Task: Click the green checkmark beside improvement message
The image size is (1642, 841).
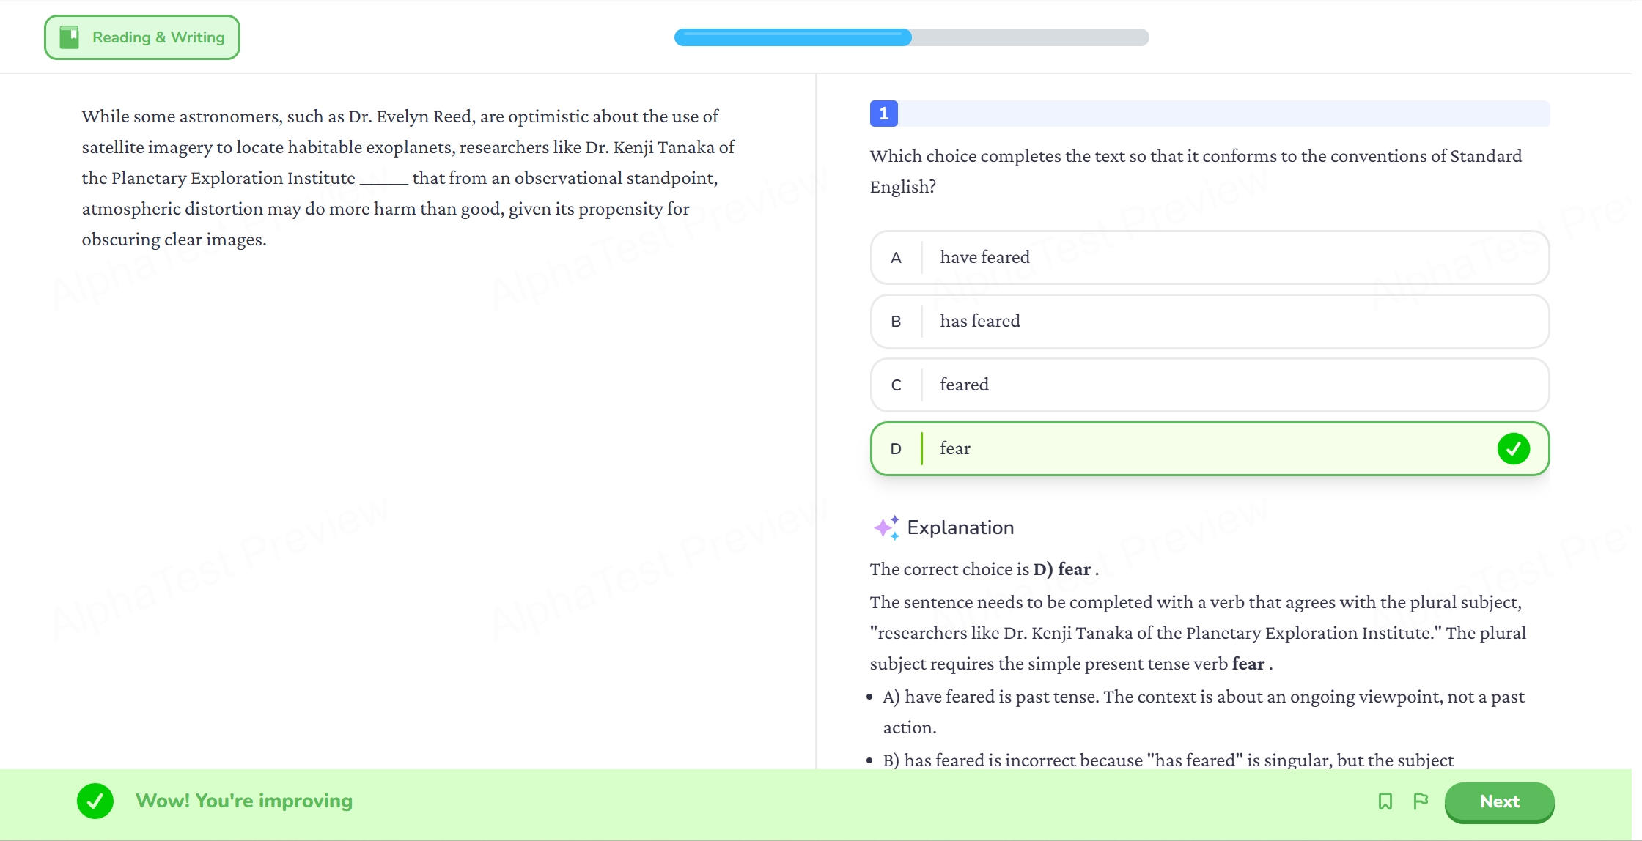Action: coord(95,801)
